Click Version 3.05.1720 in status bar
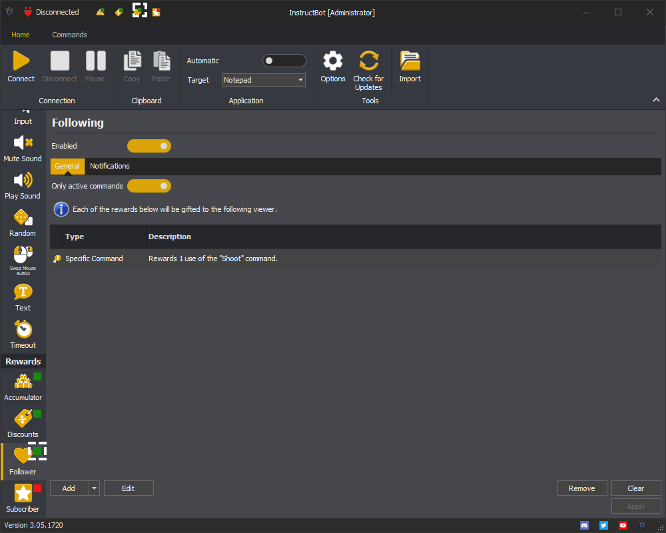 click(33, 526)
